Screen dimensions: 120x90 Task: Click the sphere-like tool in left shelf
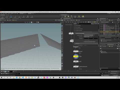coord(15,17)
